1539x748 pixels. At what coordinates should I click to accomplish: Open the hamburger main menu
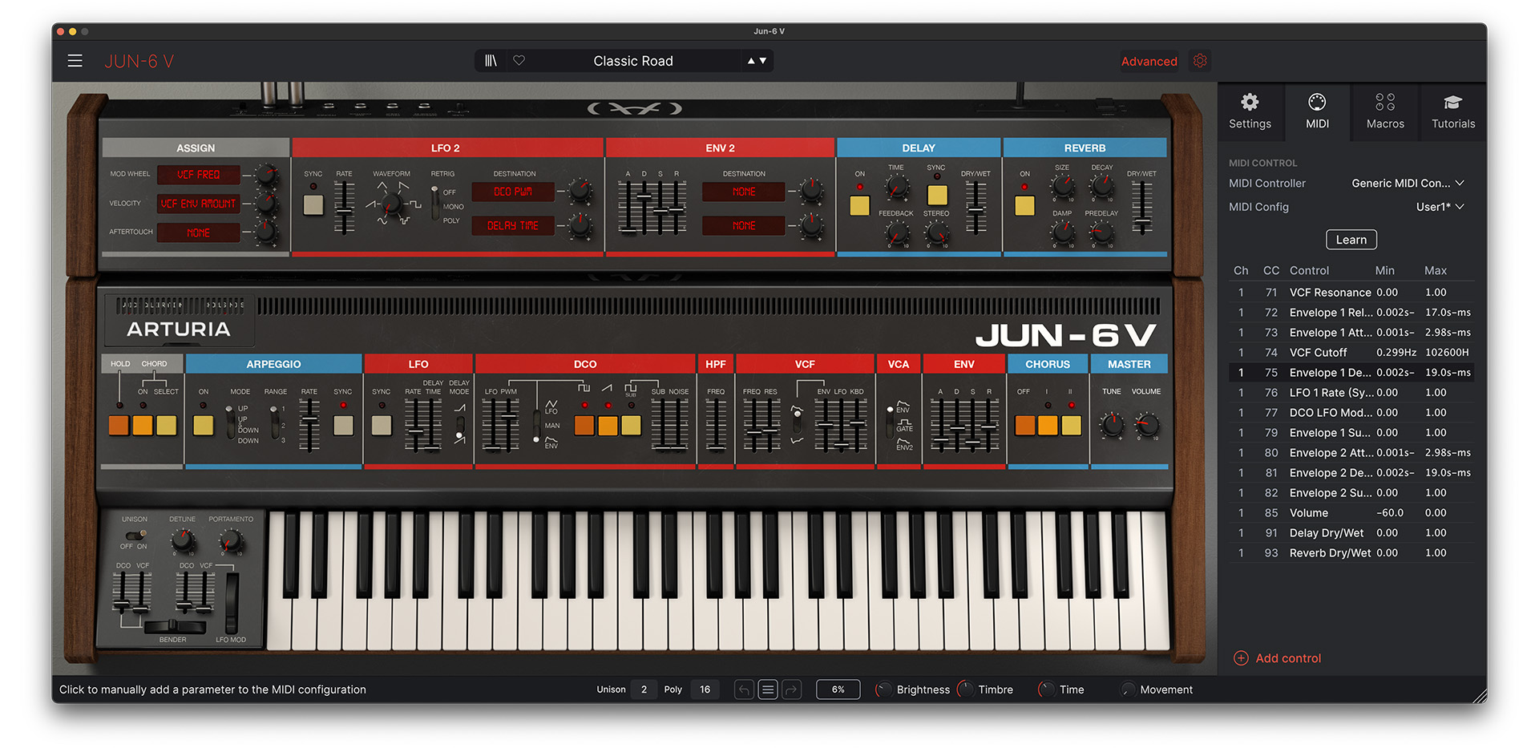[x=75, y=61]
